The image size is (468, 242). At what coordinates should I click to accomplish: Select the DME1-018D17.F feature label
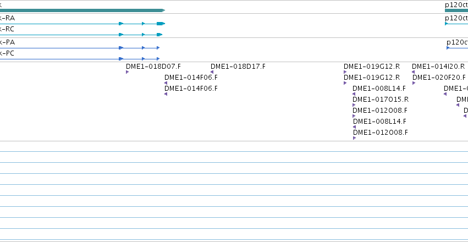[238, 66]
